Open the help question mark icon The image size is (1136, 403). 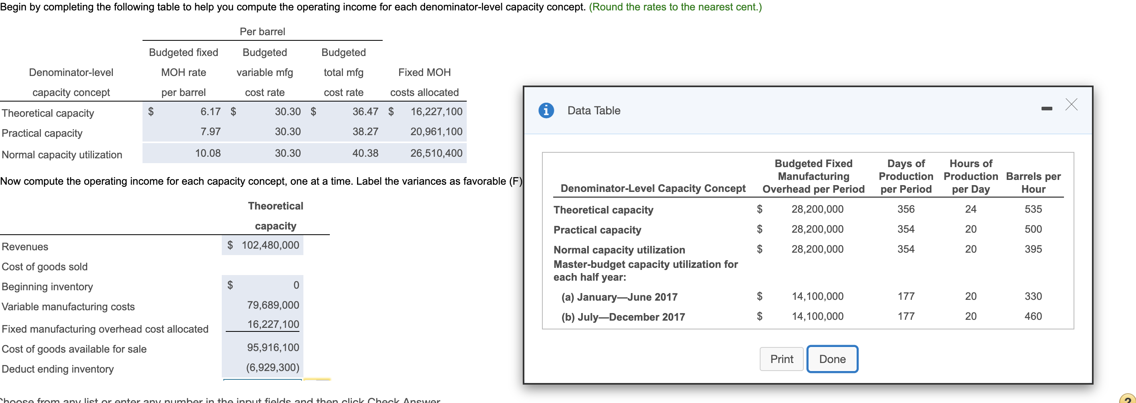[x=1128, y=399]
